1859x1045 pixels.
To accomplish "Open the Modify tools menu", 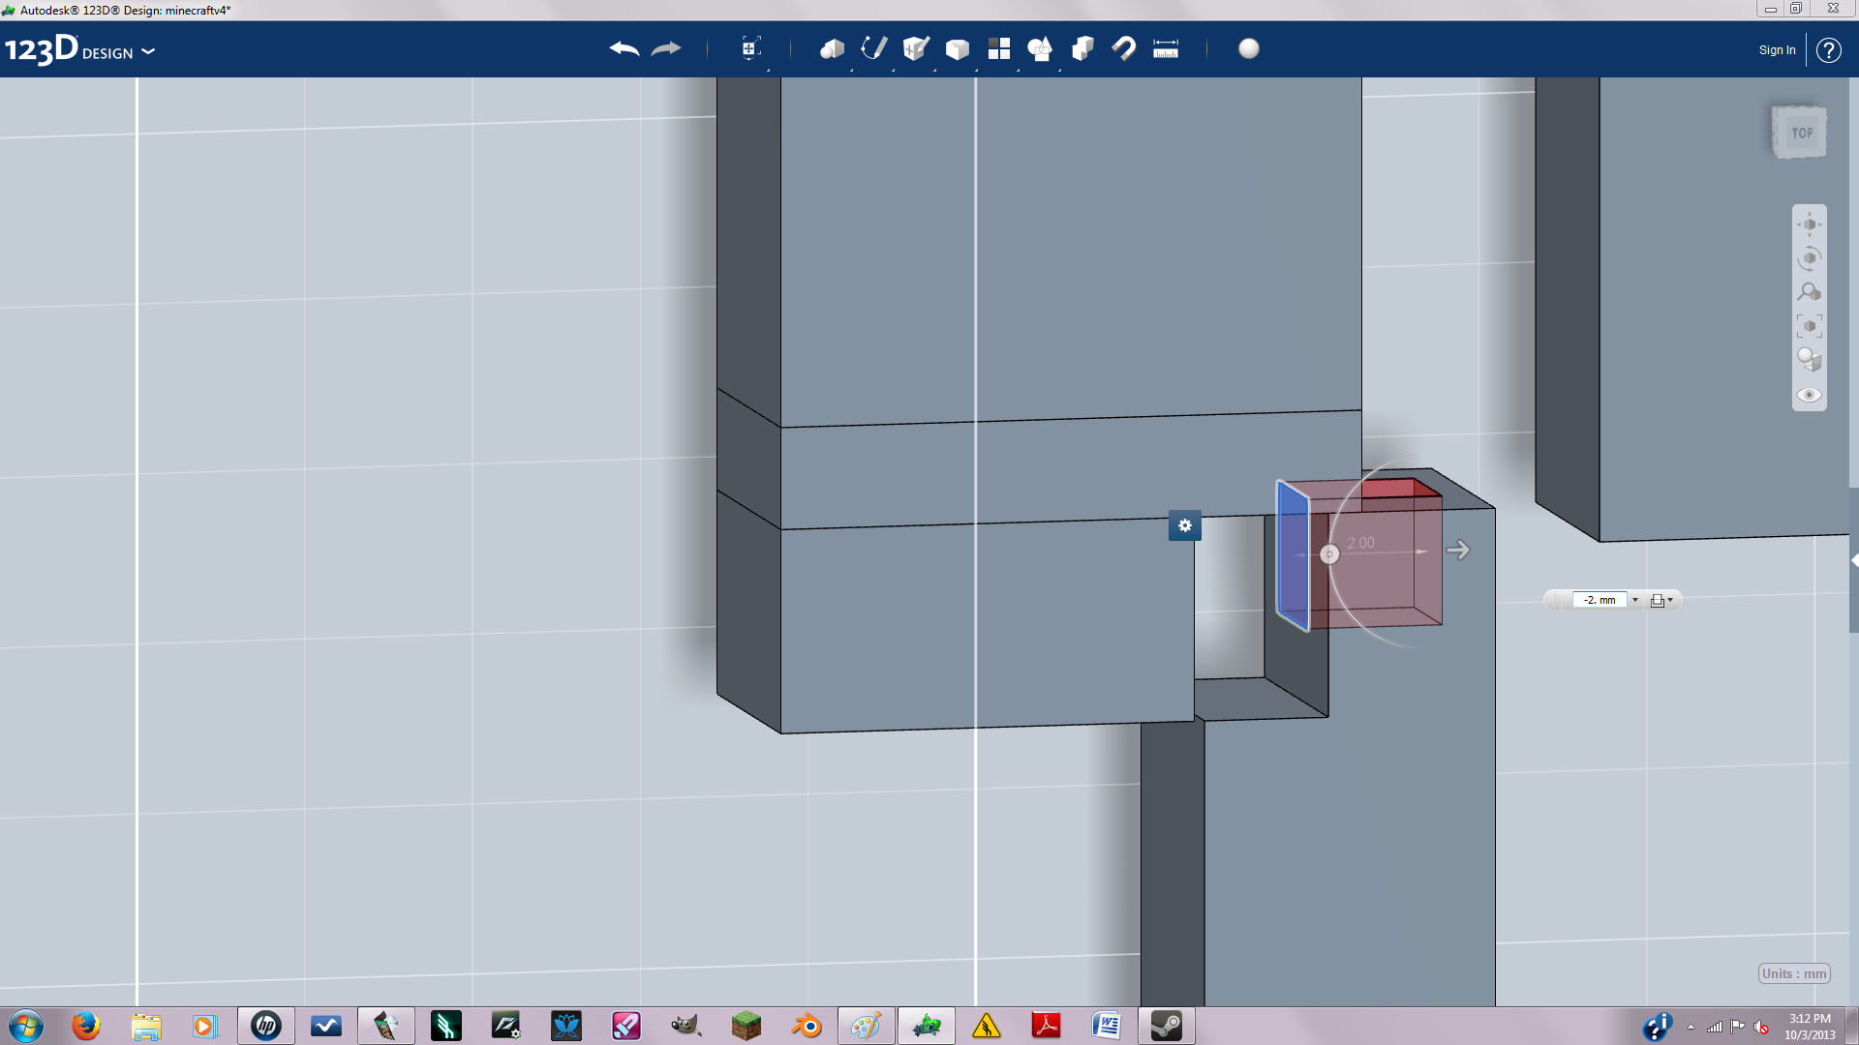I will [957, 48].
